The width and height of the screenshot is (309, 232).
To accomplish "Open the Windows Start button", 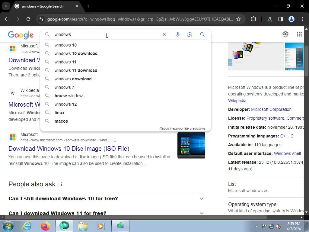I will (x=8, y=226).
